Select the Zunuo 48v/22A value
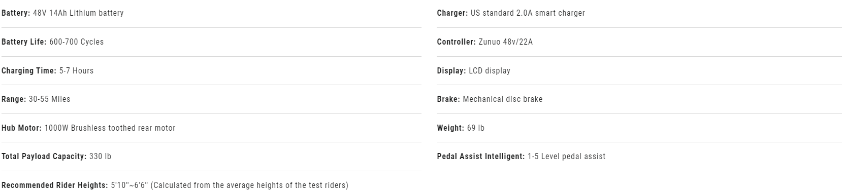Viewport: 844px width, 192px height. pyautogui.click(x=506, y=42)
